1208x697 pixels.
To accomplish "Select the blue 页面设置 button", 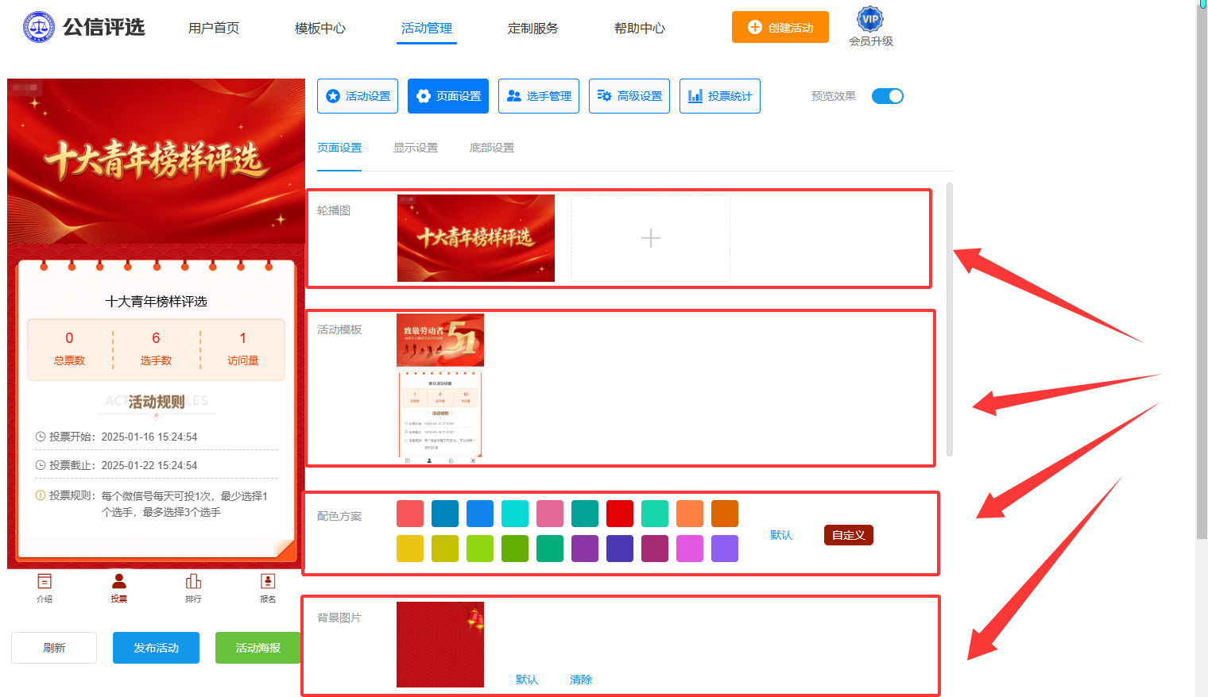I will pyautogui.click(x=448, y=96).
